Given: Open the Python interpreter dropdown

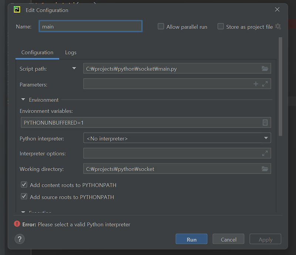Looking at the screenshot, I should [177, 138].
